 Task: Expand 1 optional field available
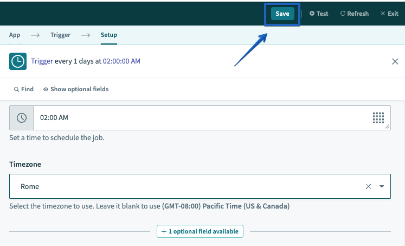click(x=200, y=231)
